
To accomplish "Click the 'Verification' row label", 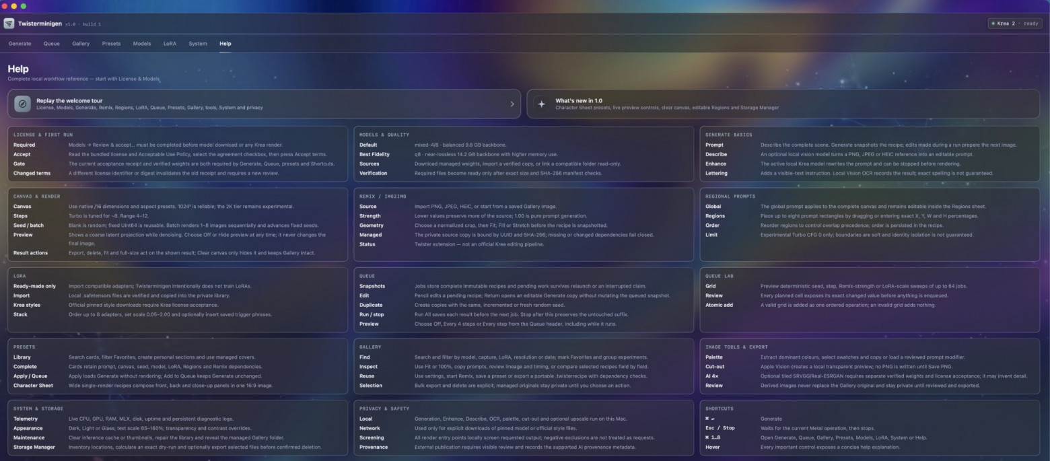I will (x=374, y=173).
